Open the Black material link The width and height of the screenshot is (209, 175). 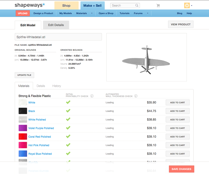pyautogui.click(x=32, y=111)
